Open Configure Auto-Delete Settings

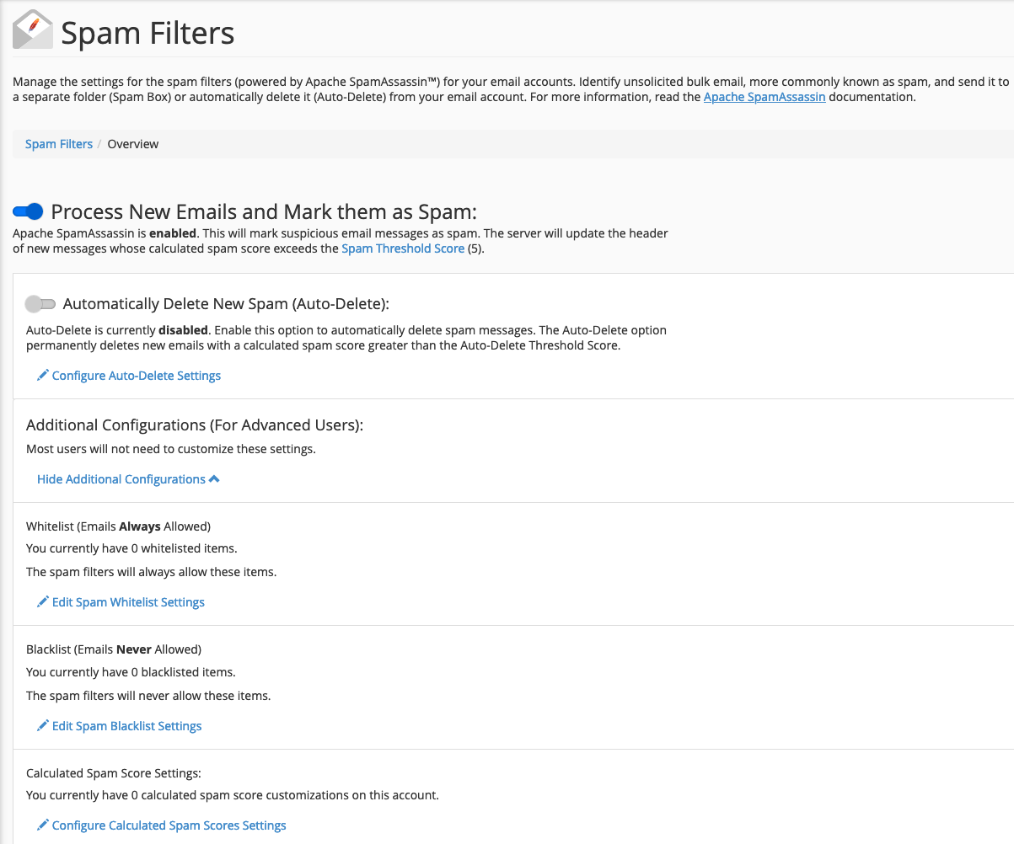(137, 376)
